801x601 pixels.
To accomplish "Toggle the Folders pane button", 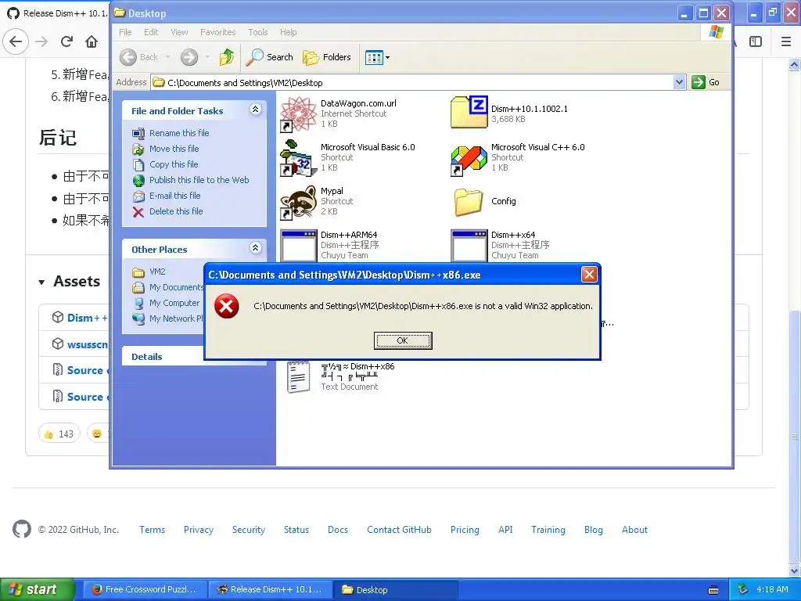I will click(327, 57).
